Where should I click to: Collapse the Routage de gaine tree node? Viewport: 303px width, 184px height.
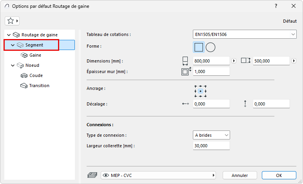click(x=9, y=35)
